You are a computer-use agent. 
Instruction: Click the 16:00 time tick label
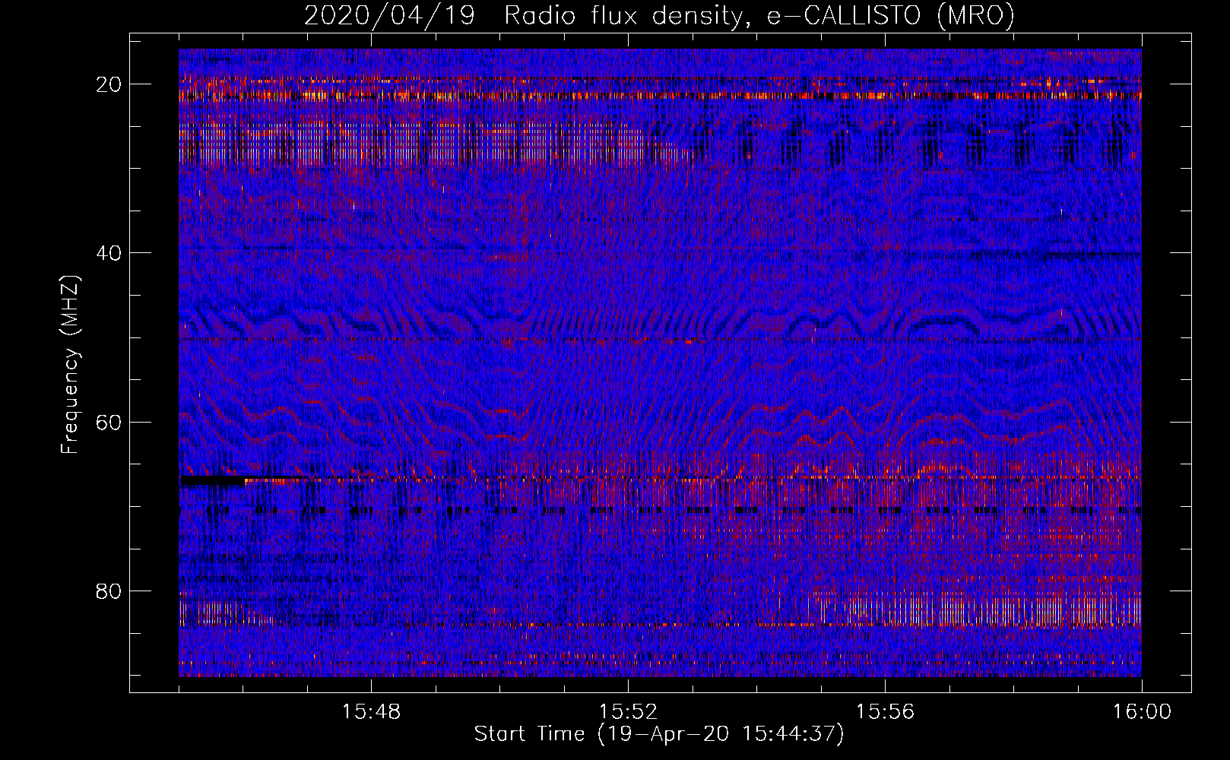(x=1142, y=711)
